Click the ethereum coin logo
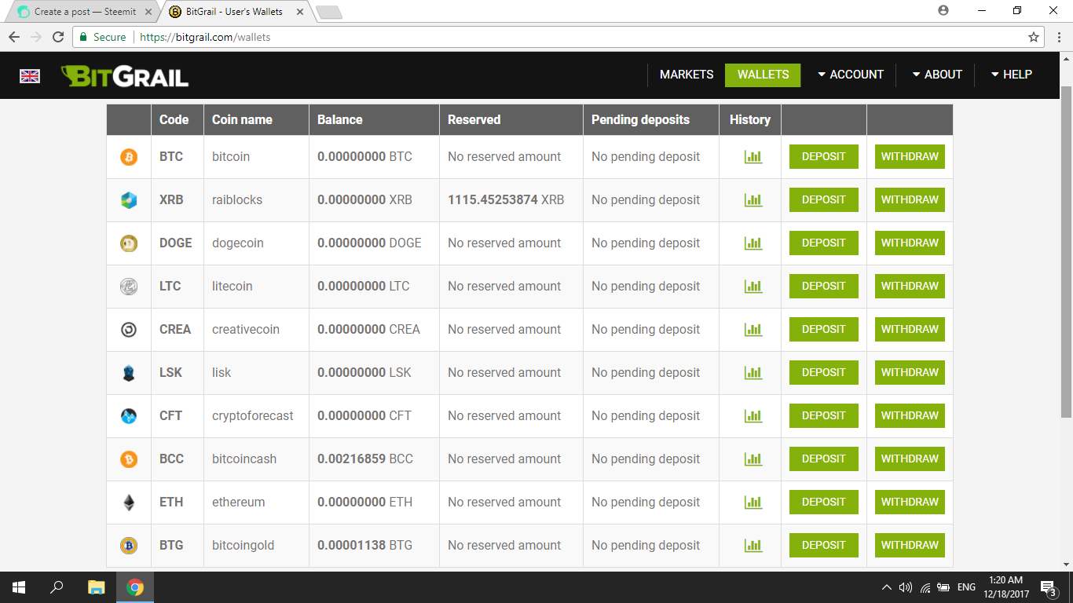The width and height of the screenshot is (1073, 603). (x=129, y=502)
